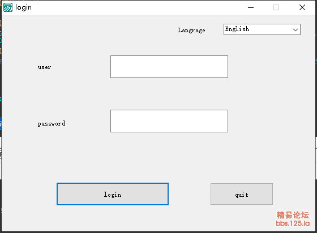Click the greyed-out maximize button

pos(276,7)
